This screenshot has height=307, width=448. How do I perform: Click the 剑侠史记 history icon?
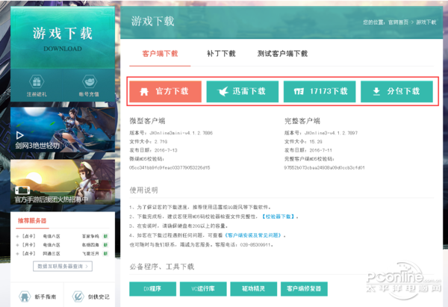pyautogui.click(x=78, y=297)
